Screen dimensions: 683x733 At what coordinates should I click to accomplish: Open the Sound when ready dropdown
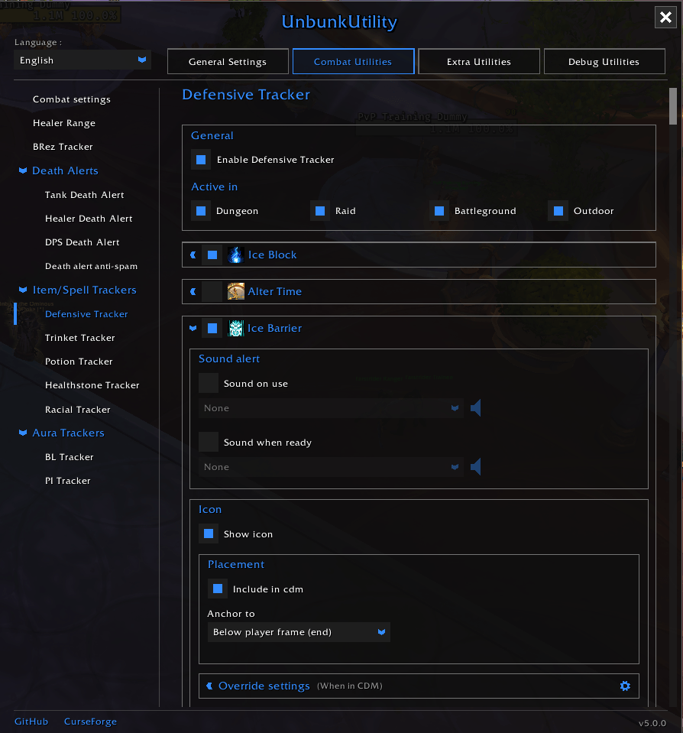pyautogui.click(x=331, y=467)
